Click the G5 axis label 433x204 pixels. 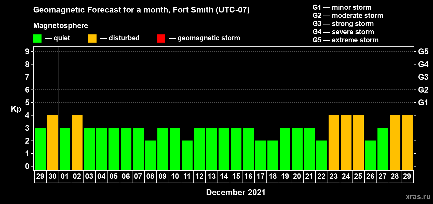(x=423, y=52)
